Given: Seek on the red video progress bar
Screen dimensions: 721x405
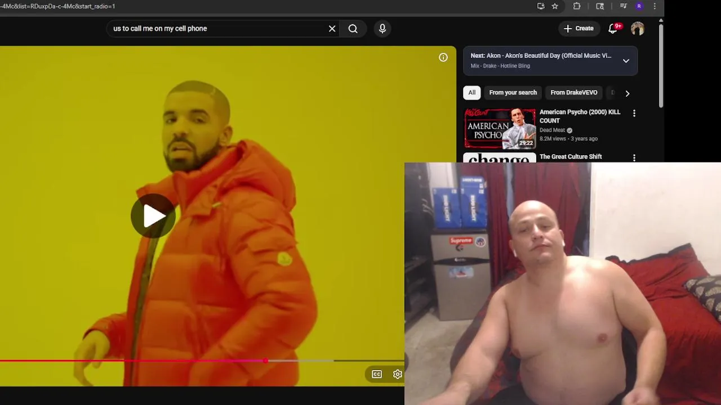Looking at the screenshot, I should pyautogui.click(x=202, y=361).
